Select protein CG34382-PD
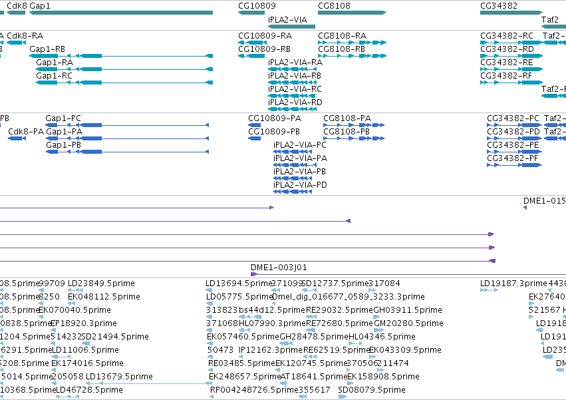This screenshot has height=400, width=566. pyautogui.click(x=514, y=138)
